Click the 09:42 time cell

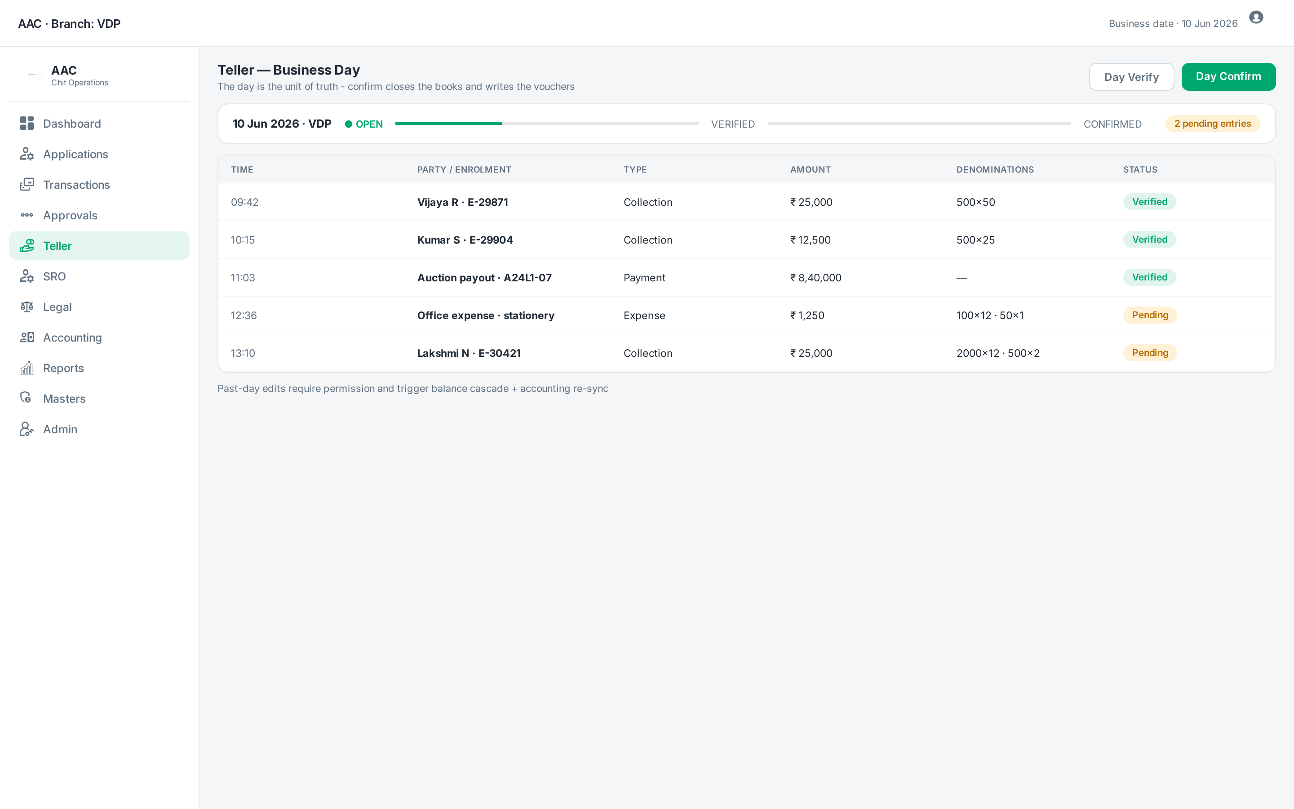pyautogui.click(x=244, y=202)
